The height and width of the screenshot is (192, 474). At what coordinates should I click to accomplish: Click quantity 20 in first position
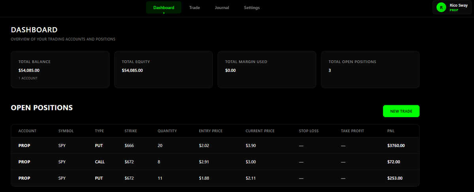(160, 145)
